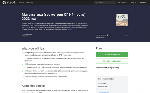The image size is (150, 93).
Task: Click the 135 learners text
Action: pos(100,38)
